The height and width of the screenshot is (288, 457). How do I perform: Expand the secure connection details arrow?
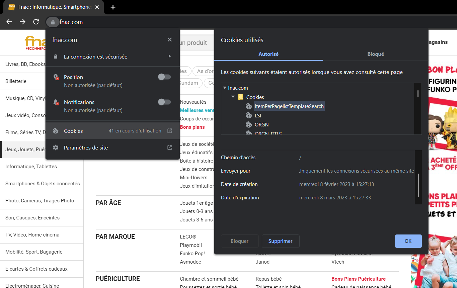click(170, 57)
